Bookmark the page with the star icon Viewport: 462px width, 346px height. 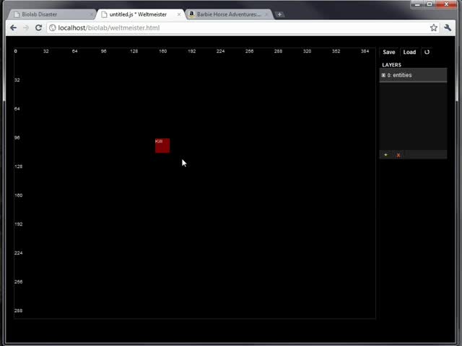pos(433,28)
